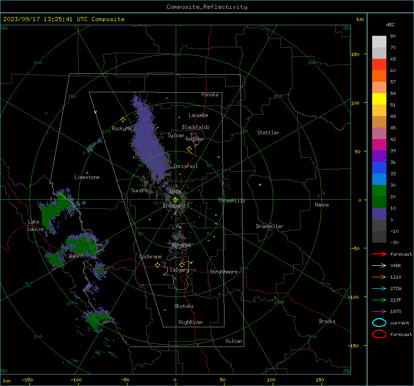
Task: Click the Stettler city label
Action: tap(268, 133)
